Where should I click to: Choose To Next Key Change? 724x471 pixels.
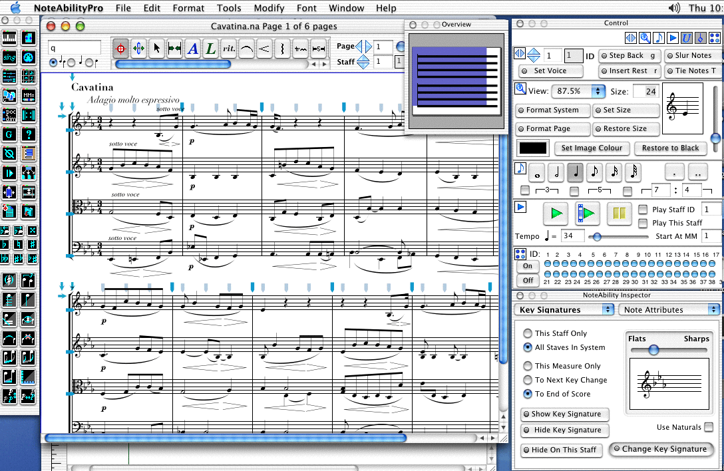click(x=528, y=380)
